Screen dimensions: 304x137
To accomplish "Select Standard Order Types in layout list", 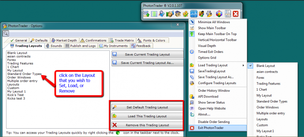I will [24, 74].
